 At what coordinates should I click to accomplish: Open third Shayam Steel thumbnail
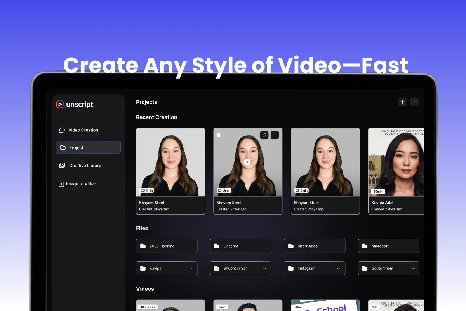coord(325,162)
